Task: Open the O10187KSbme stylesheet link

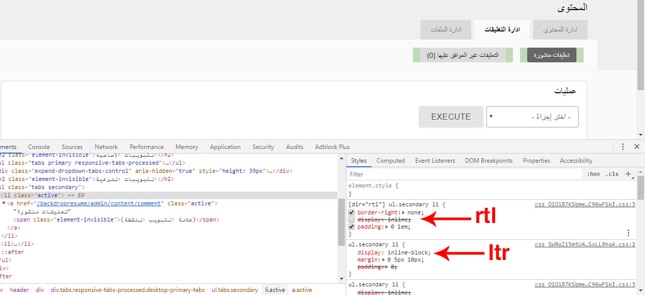Action: [x=585, y=204]
